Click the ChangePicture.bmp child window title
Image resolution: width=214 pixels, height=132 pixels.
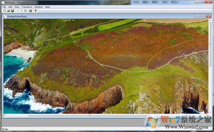(17, 16)
